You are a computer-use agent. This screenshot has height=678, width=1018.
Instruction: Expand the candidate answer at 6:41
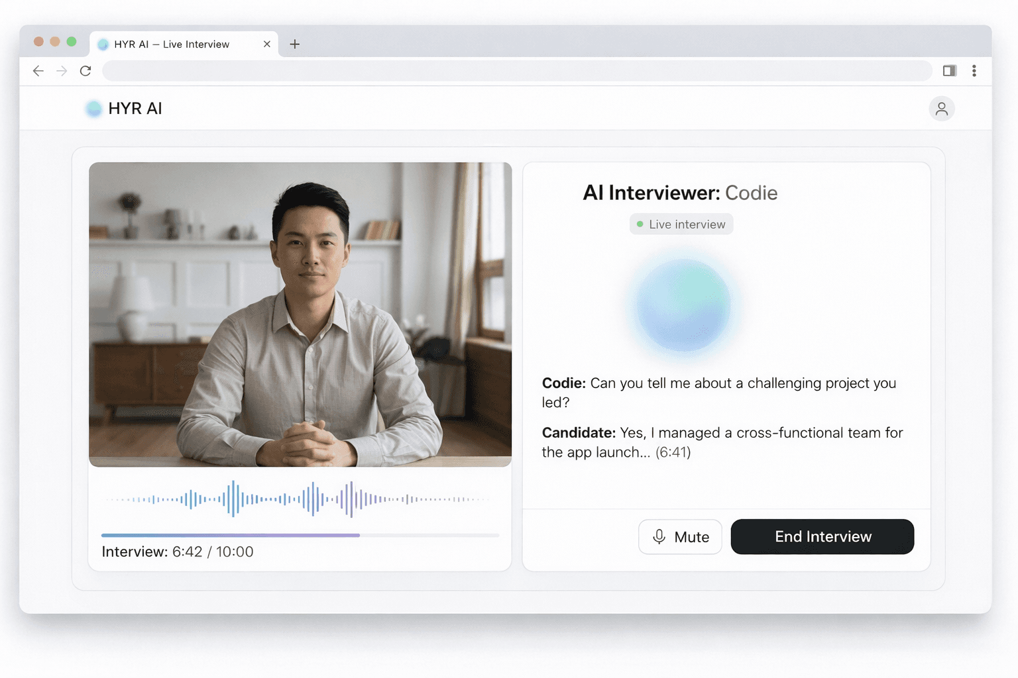click(672, 452)
